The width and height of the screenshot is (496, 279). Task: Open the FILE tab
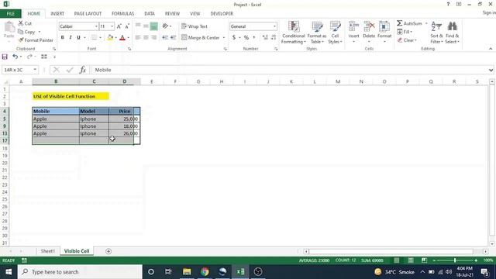[x=11, y=14]
